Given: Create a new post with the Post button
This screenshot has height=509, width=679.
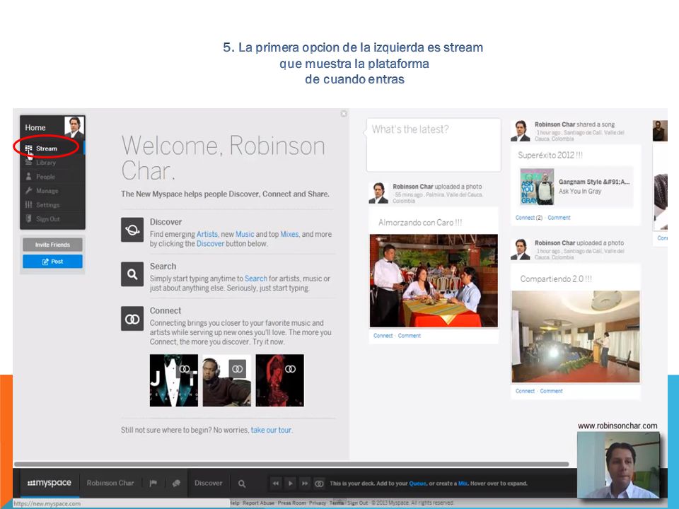Looking at the screenshot, I should [52, 262].
